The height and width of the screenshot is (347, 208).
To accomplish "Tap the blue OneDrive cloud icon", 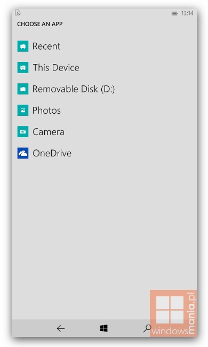I will click(x=23, y=153).
